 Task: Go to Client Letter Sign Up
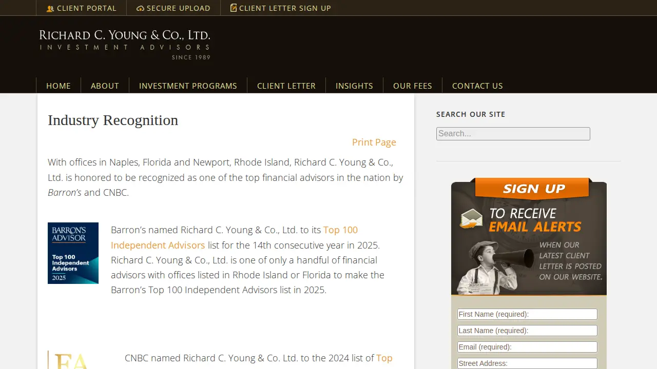point(281,8)
